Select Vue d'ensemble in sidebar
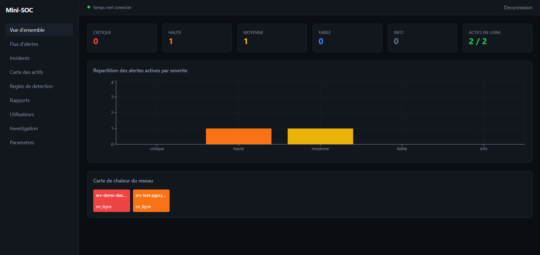Image resolution: width=540 pixels, height=255 pixels. pyautogui.click(x=39, y=30)
